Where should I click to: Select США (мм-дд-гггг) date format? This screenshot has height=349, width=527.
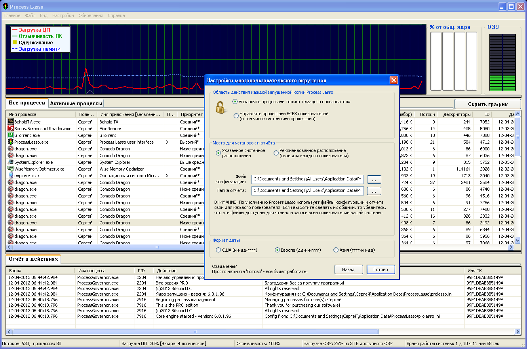tap(219, 250)
